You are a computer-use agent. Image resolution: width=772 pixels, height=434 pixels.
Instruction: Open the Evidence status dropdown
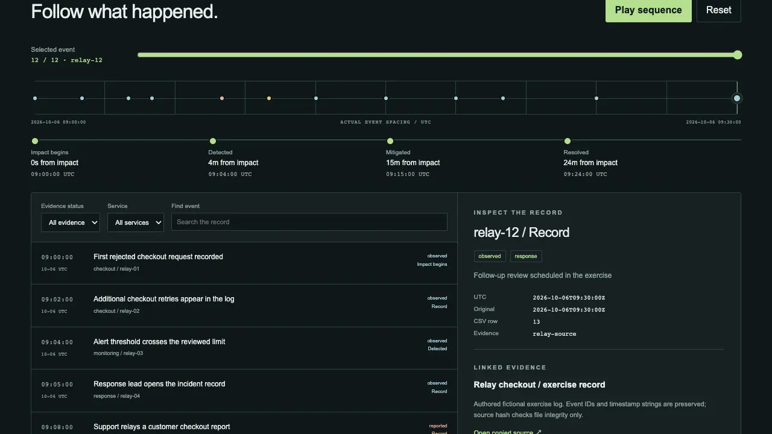pyautogui.click(x=71, y=222)
